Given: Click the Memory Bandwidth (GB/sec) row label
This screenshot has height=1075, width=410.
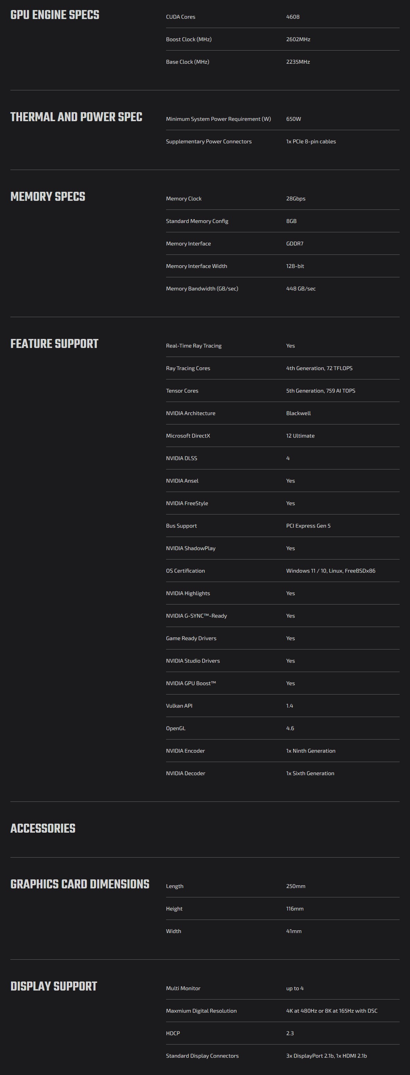Looking at the screenshot, I should pyautogui.click(x=202, y=289).
